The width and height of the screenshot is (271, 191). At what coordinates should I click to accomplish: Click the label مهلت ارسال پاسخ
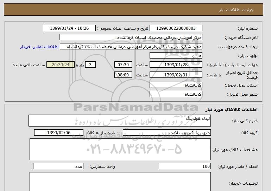pyautogui.click(x=241, y=65)
